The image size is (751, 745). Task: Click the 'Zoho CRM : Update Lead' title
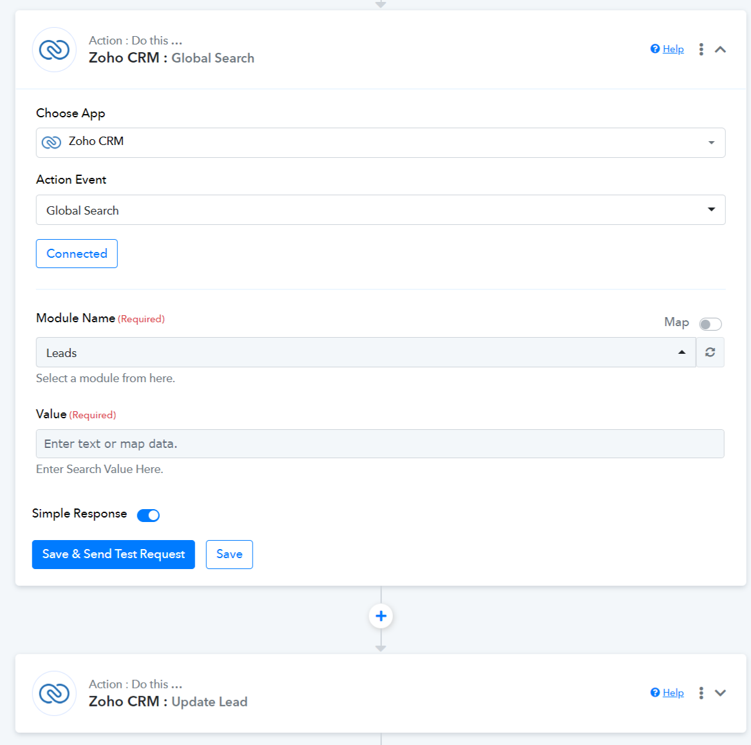(x=168, y=701)
